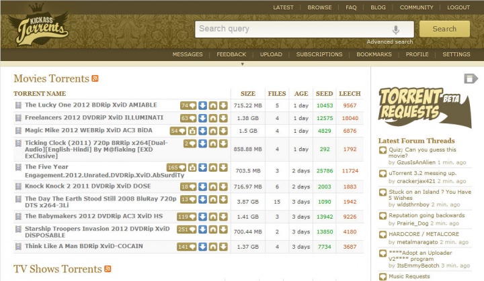
Task: Click the gold Search button
Action: (444, 29)
